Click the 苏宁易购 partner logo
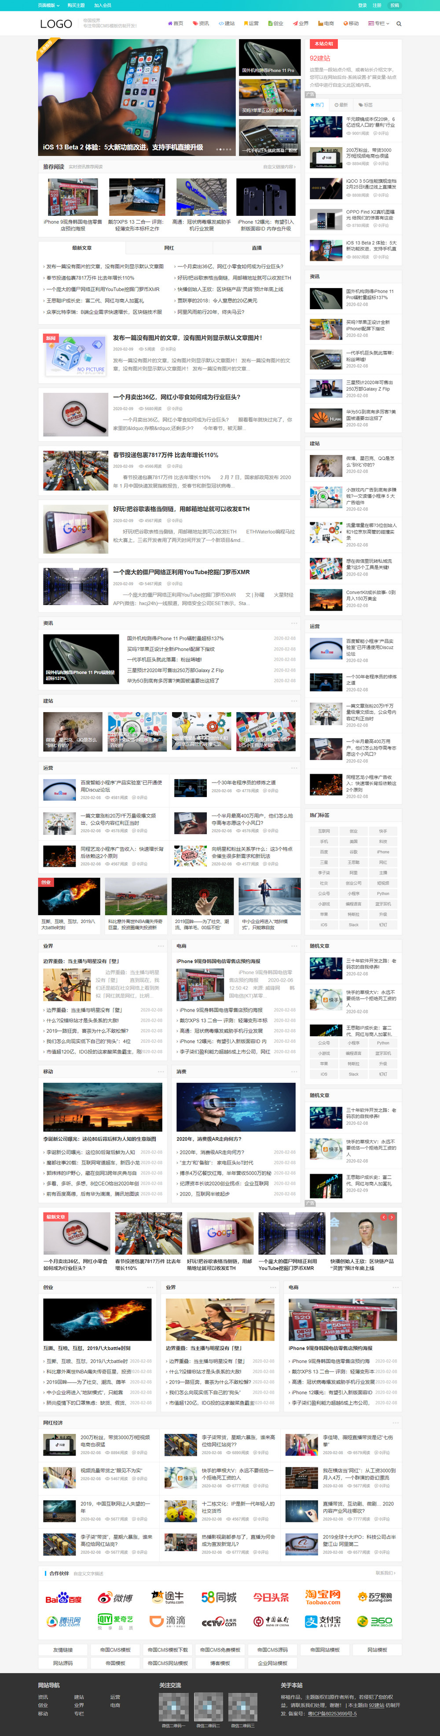This screenshot has width=440, height=1736. click(374, 1597)
